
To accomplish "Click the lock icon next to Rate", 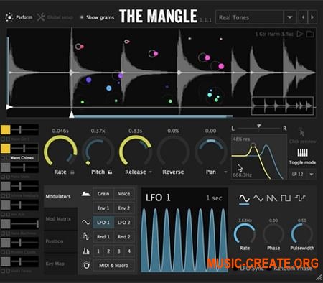I will 72,172.
